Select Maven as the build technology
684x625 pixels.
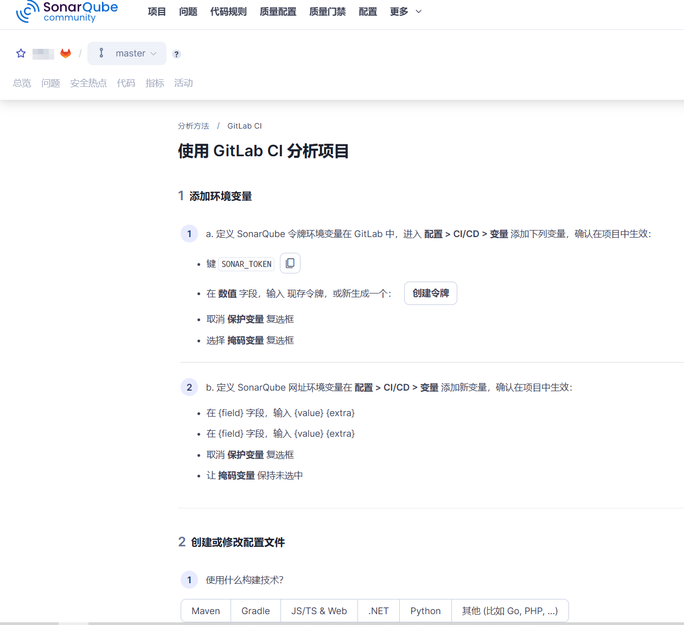pyautogui.click(x=206, y=611)
